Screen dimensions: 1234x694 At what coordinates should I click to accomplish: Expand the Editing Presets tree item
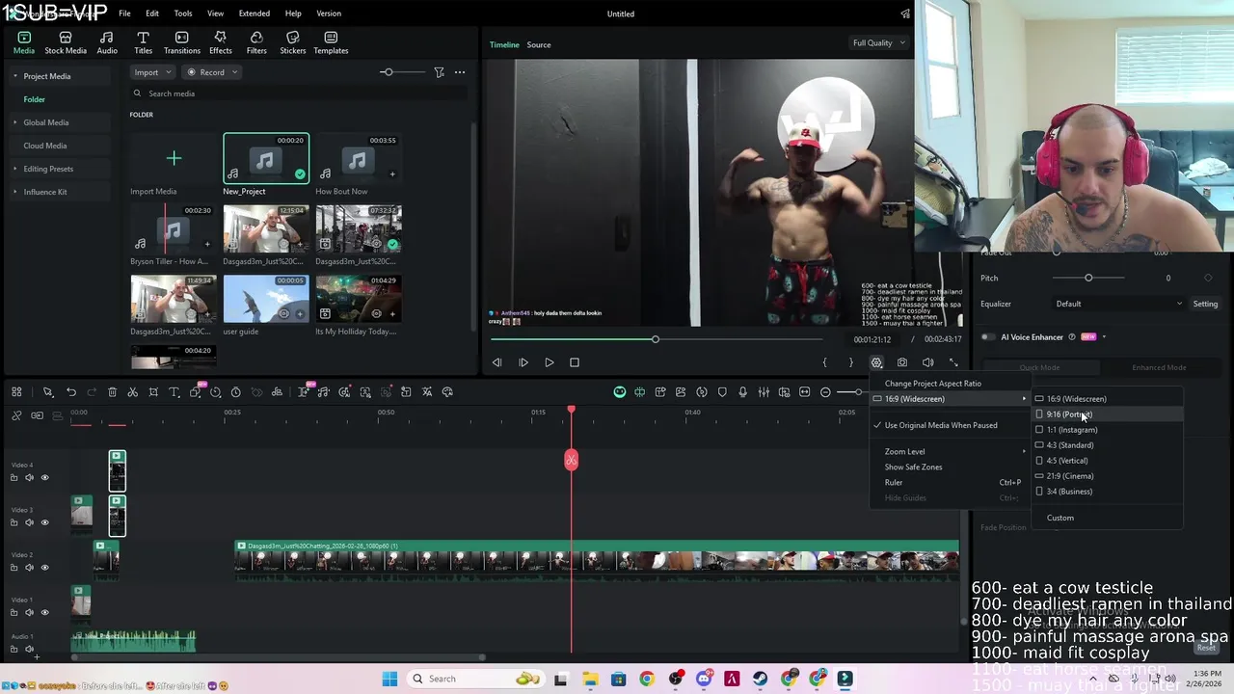14,169
